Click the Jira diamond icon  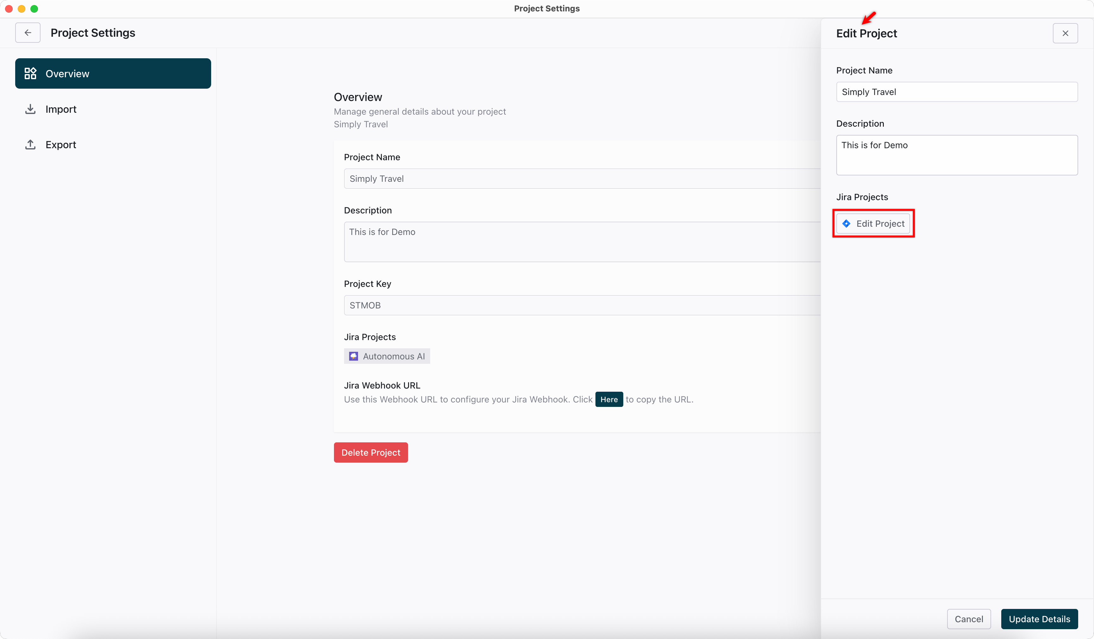(846, 223)
